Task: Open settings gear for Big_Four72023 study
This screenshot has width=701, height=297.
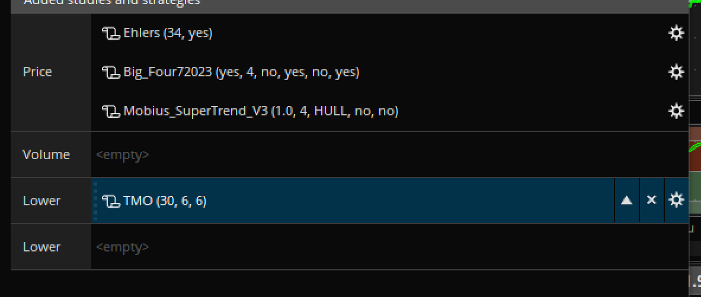Action: click(x=676, y=72)
